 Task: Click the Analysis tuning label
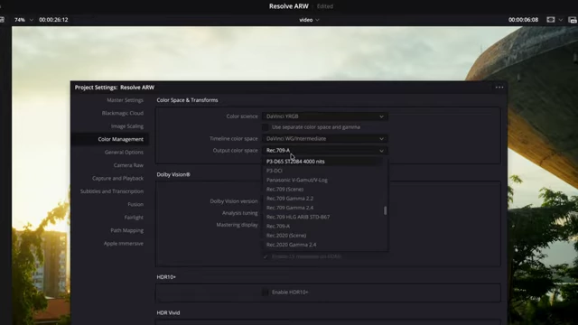239,213
